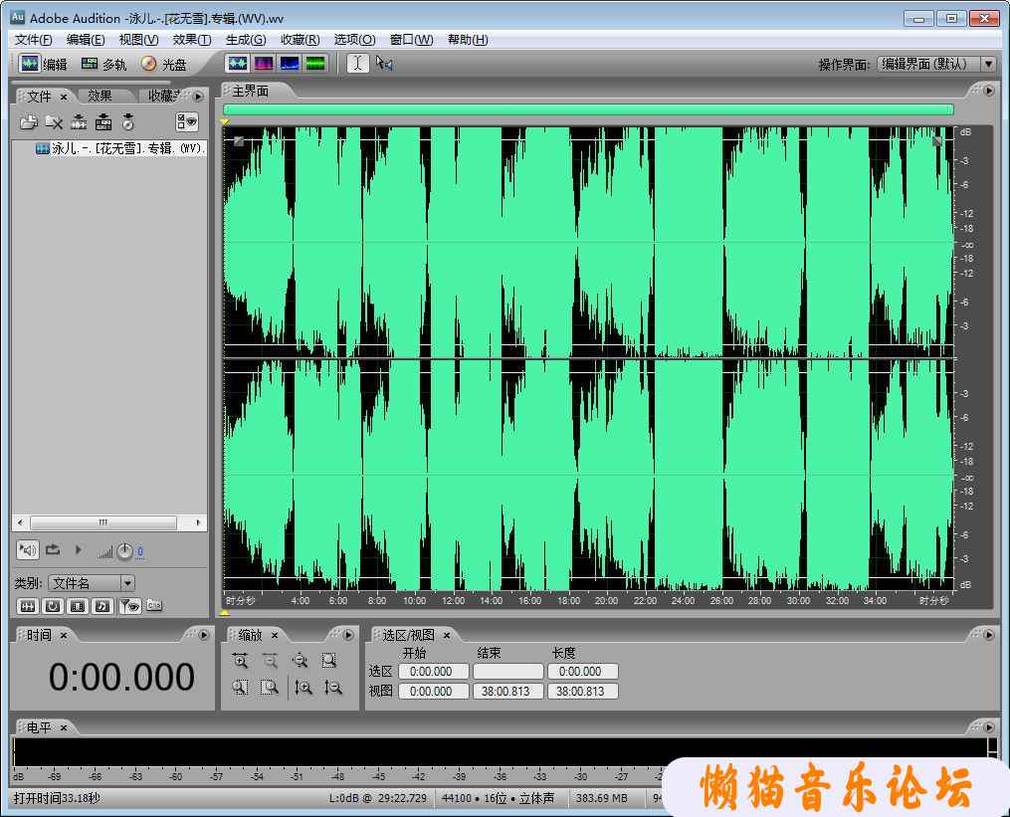Screen dimensions: 1010x817
Task: Select the spectral pan display icon
Action: [290, 63]
